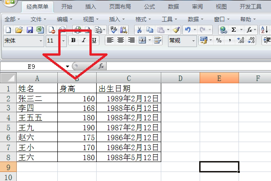Open the 格式 classic menu

point(143,19)
